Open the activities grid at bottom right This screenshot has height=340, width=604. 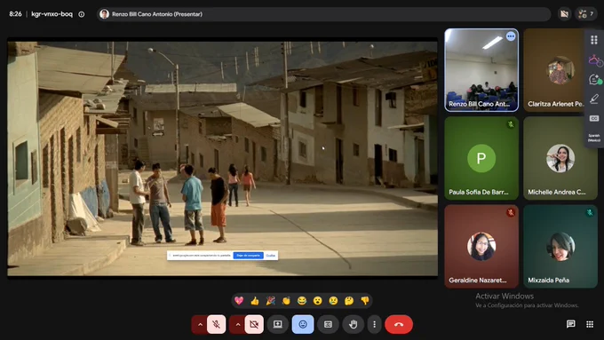(590, 324)
